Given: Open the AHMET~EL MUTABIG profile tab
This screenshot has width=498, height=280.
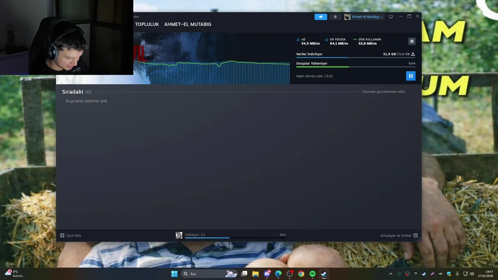Looking at the screenshot, I should coord(188,24).
